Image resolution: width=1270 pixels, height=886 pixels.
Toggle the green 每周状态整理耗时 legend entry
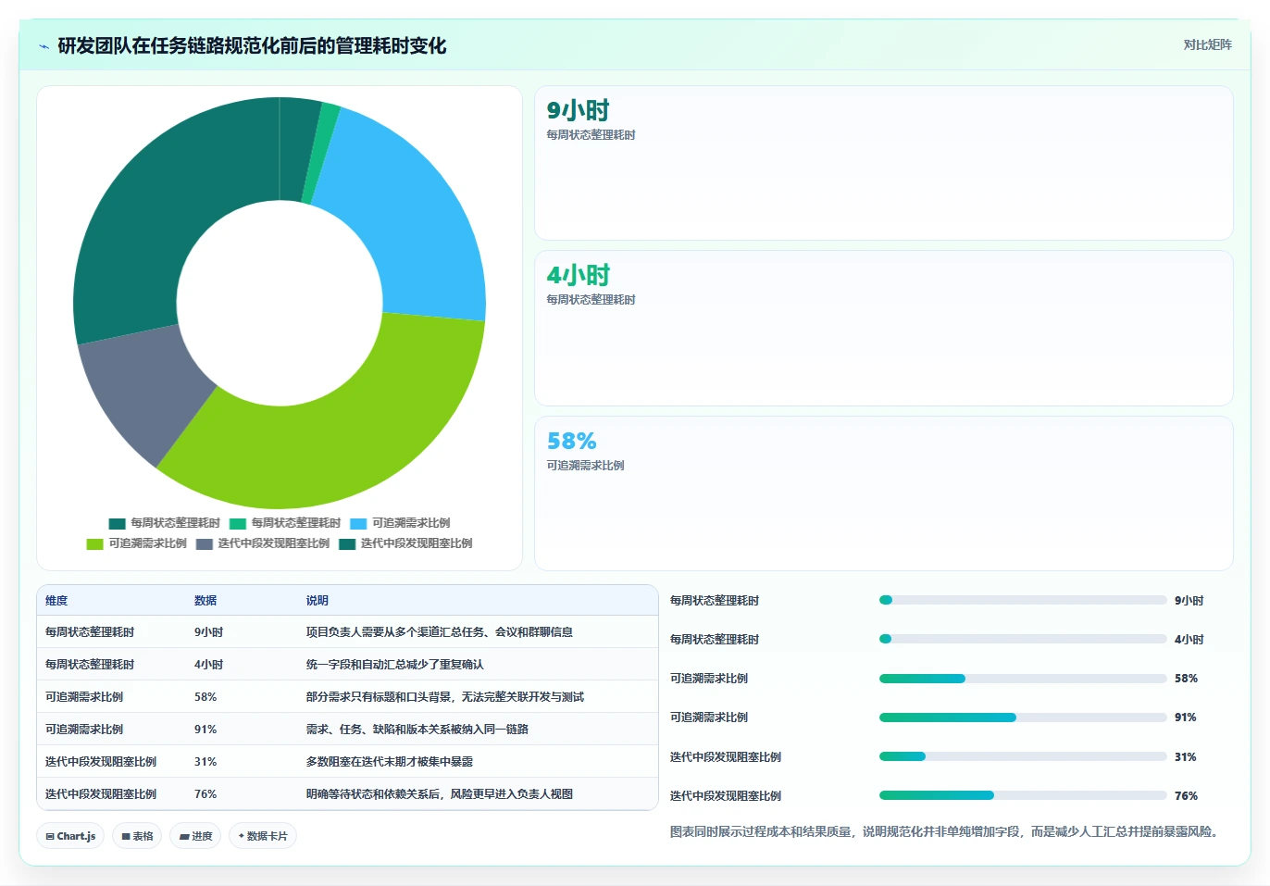click(x=285, y=523)
